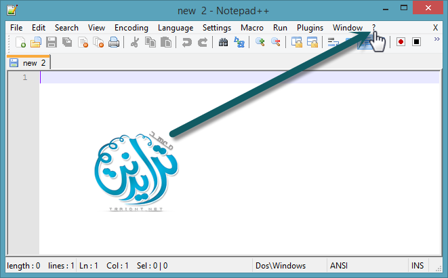Click the Redo arrow icon
Screen dimensions: 448x278
202,42
